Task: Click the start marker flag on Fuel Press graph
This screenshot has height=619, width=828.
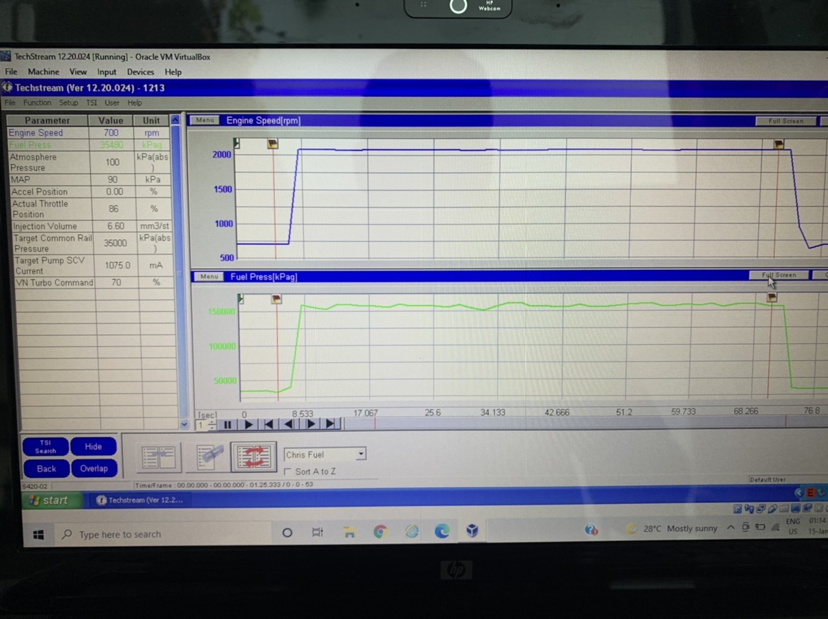Action: click(x=277, y=299)
